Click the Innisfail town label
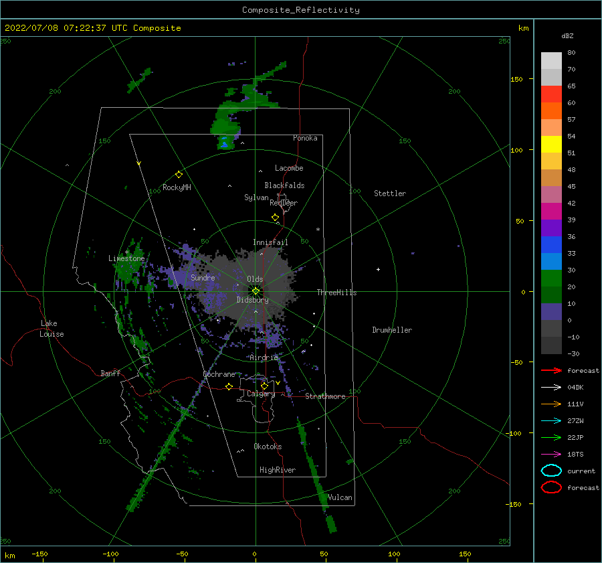This screenshot has width=602, height=563. click(270, 242)
